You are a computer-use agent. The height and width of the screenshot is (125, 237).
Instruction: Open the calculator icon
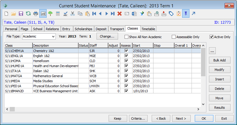click(x=58, y=14)
